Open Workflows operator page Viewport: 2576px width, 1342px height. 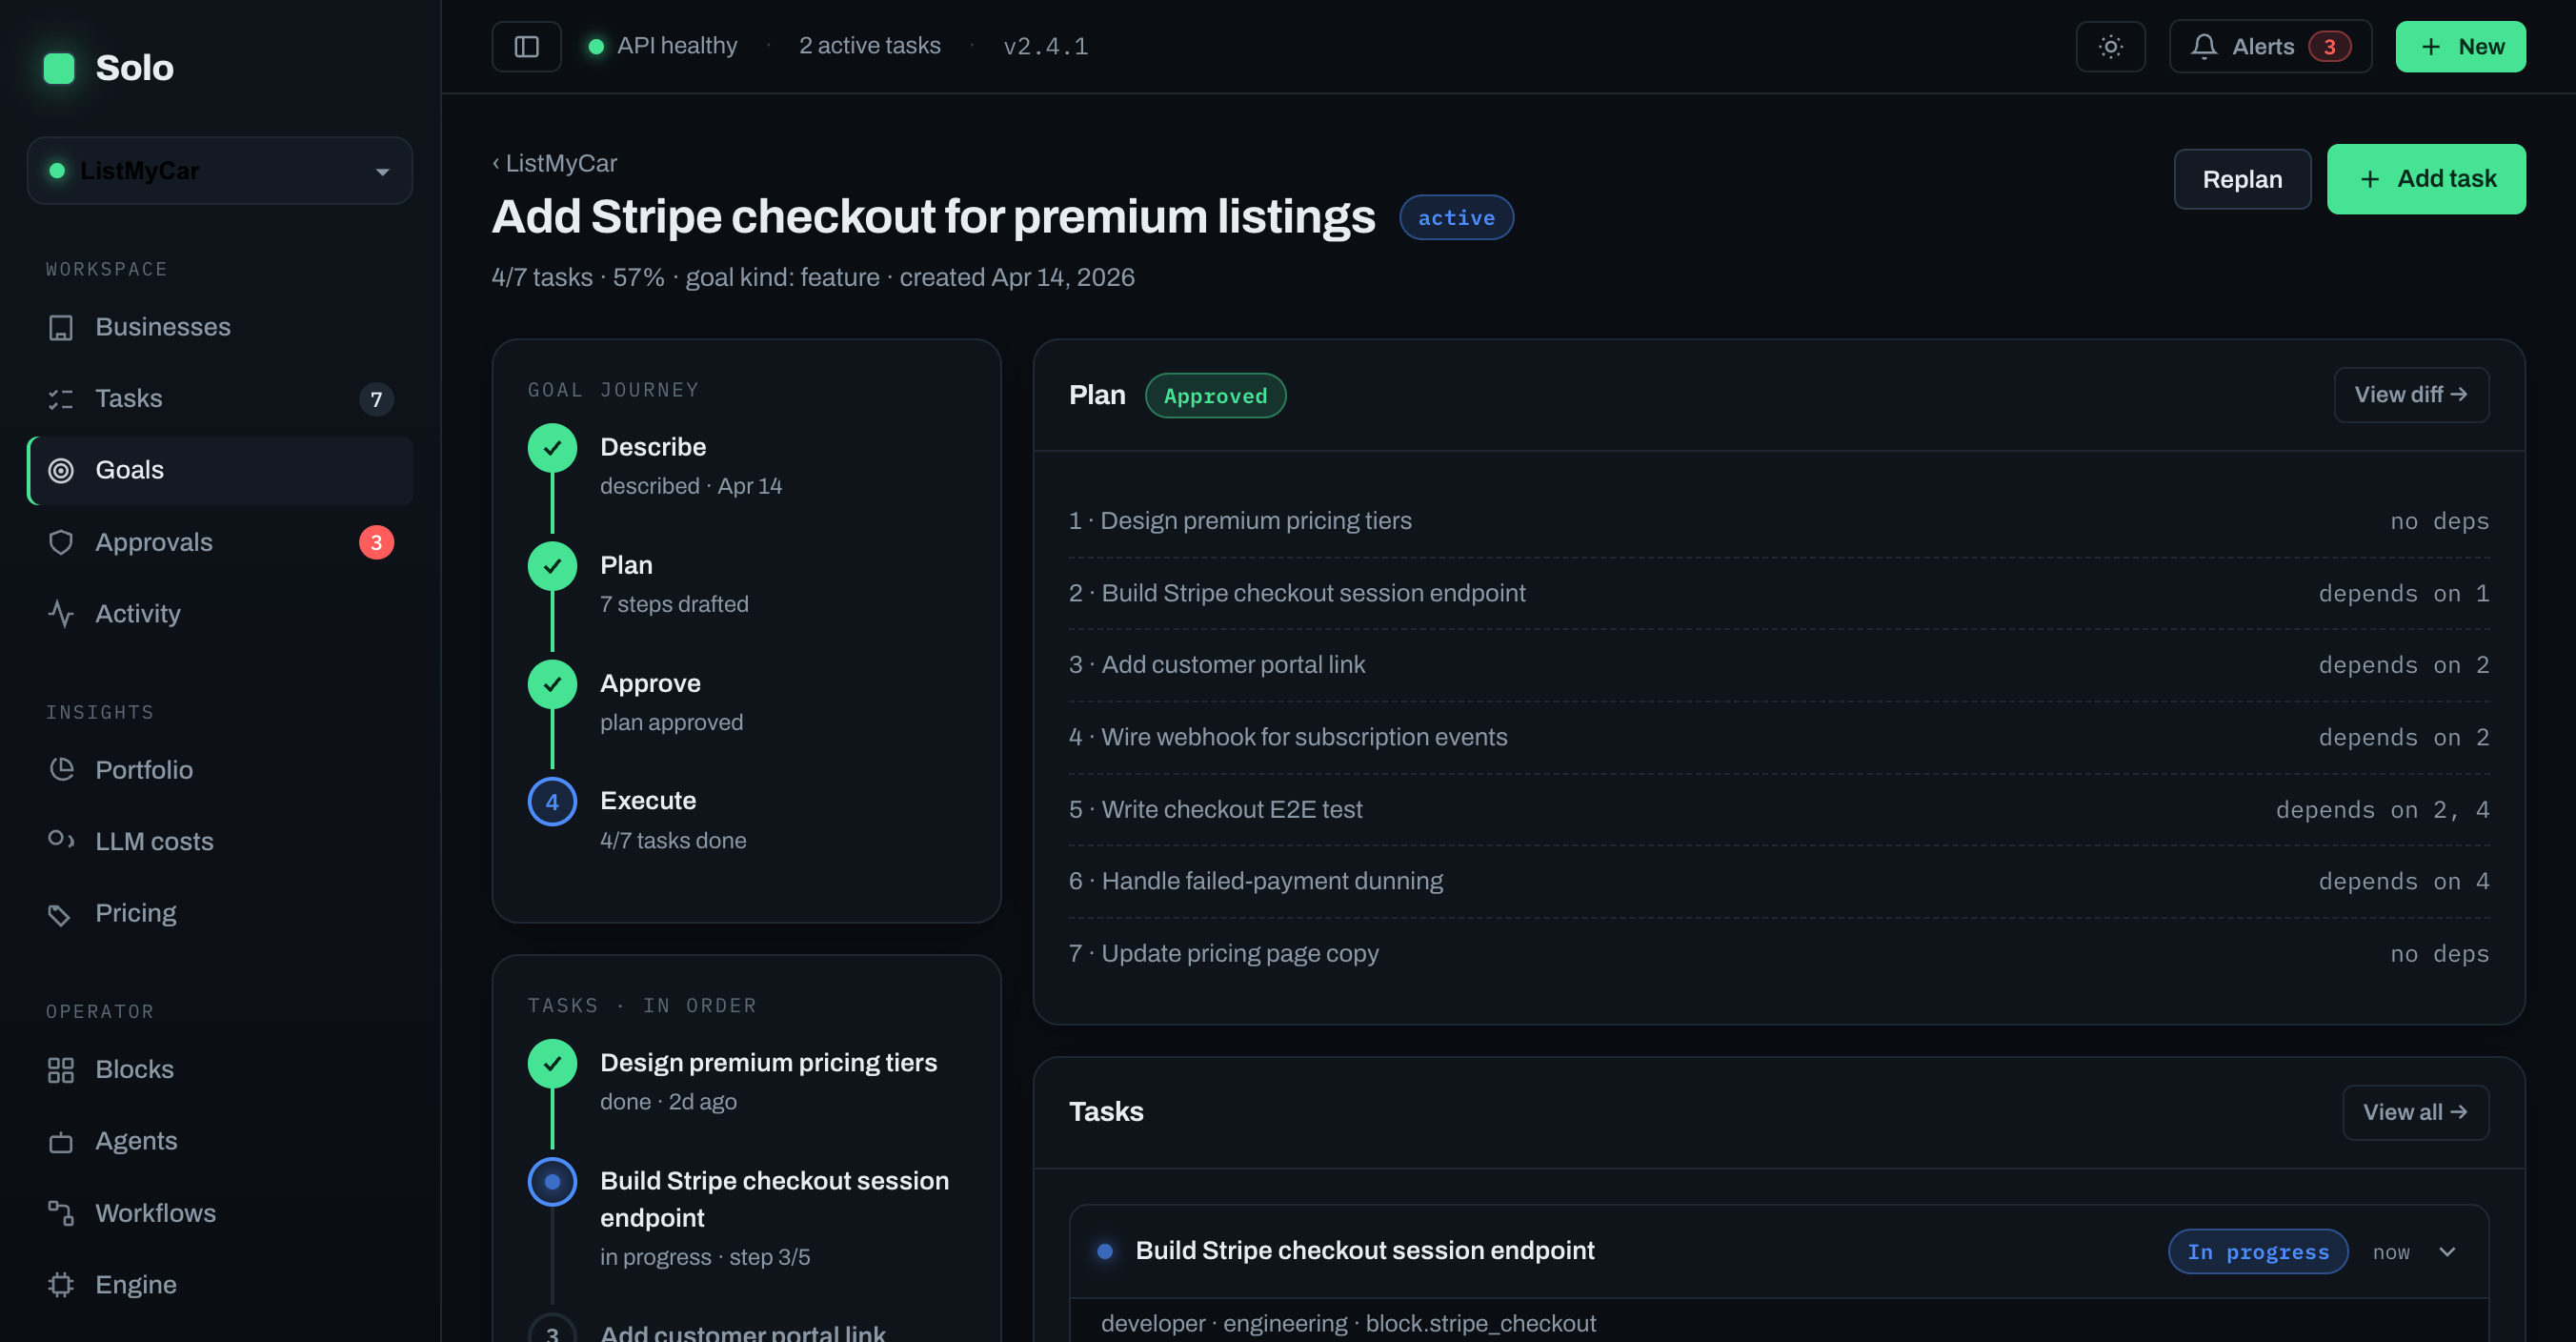pos(220,1212)
